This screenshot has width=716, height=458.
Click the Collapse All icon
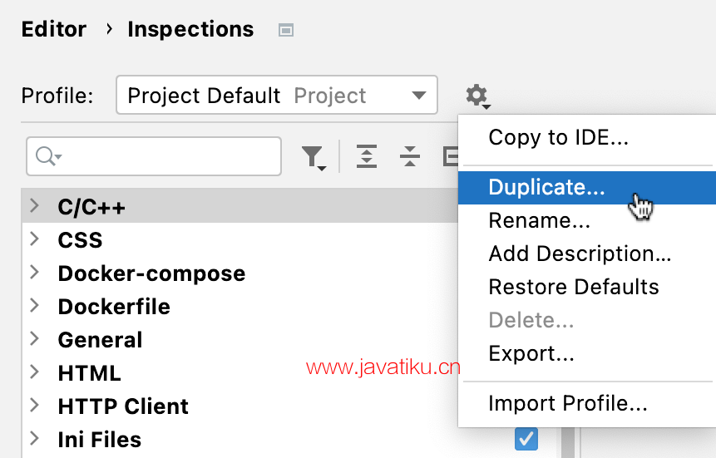pos(410,156)
